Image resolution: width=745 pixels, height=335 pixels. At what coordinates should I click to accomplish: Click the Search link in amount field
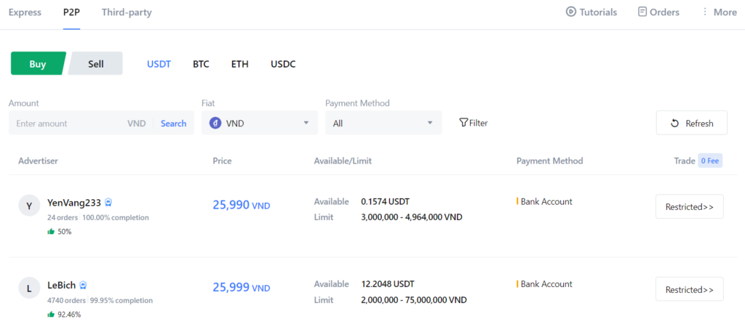pos(173,124)
